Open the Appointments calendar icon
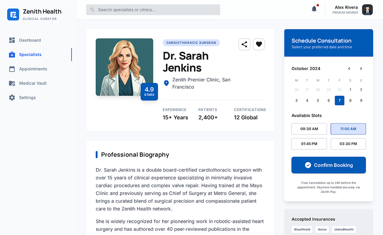Image resolution: width=383 pixels, height=235 pixels. click(12, 69)
